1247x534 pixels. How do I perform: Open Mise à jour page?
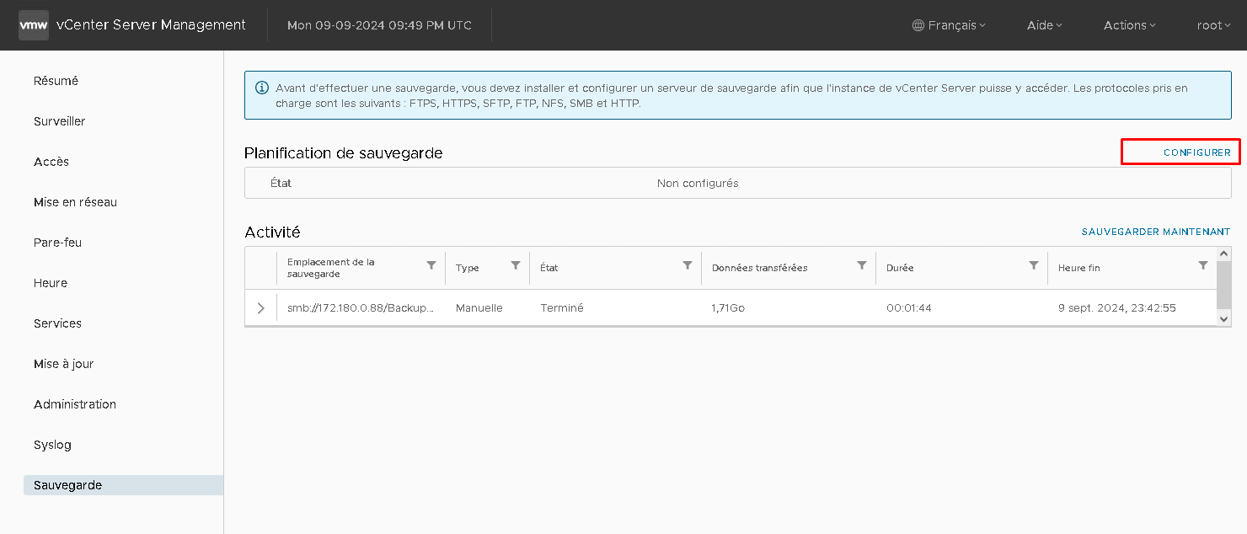pyautogui.click(x=64, y=364)
